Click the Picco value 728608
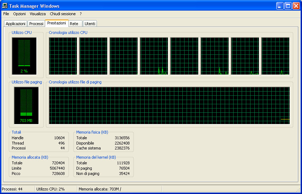Viewport: 302px width, 194px height. point(58,174)
